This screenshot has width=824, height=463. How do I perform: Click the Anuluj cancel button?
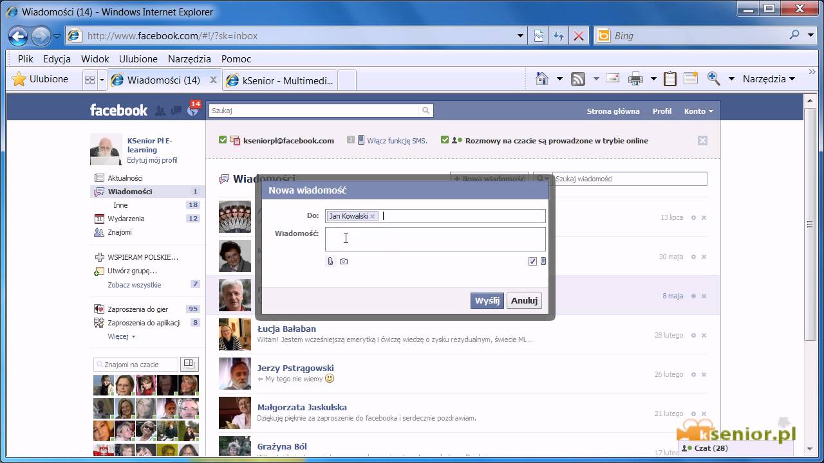click(x=524, y=300)
